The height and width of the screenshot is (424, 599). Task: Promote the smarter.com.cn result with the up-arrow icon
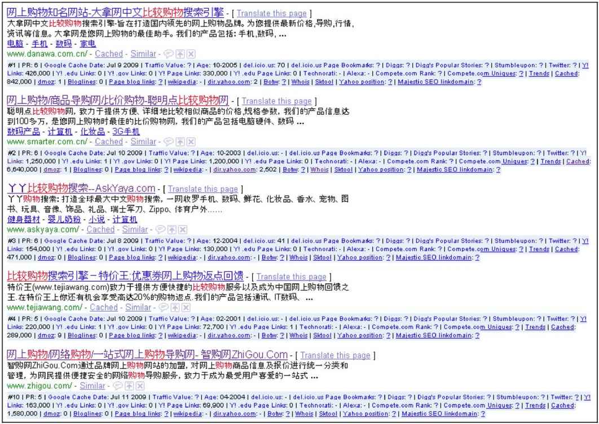pyautogui.click(x=180, y=141)
